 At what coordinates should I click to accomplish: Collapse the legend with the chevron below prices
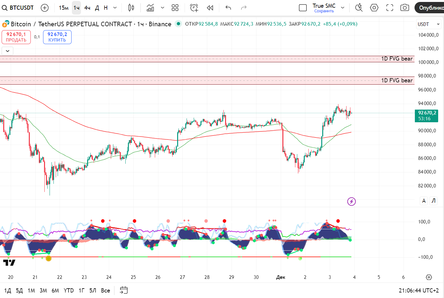[x=7, y=51]
